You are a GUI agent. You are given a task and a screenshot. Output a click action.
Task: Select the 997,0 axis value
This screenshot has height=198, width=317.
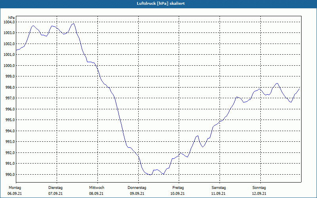pos(10,98)
